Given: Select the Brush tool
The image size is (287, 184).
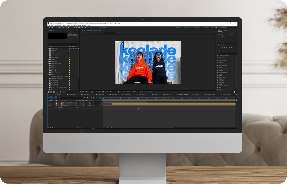Looking at the screenshot, I should 74,28.
